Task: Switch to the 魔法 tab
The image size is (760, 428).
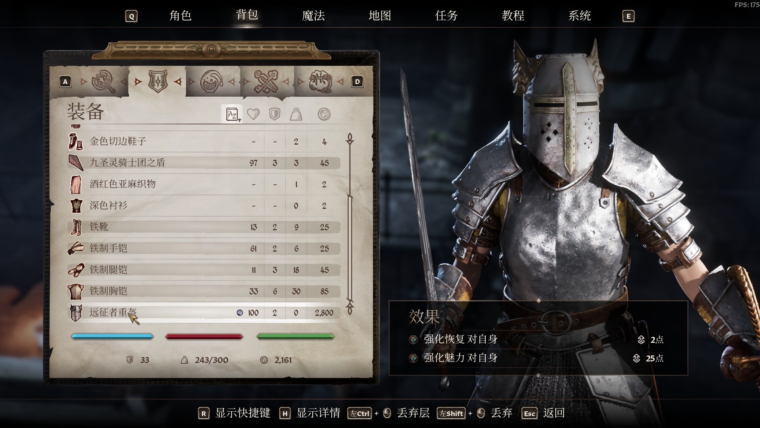Action: tap(313, 16)
